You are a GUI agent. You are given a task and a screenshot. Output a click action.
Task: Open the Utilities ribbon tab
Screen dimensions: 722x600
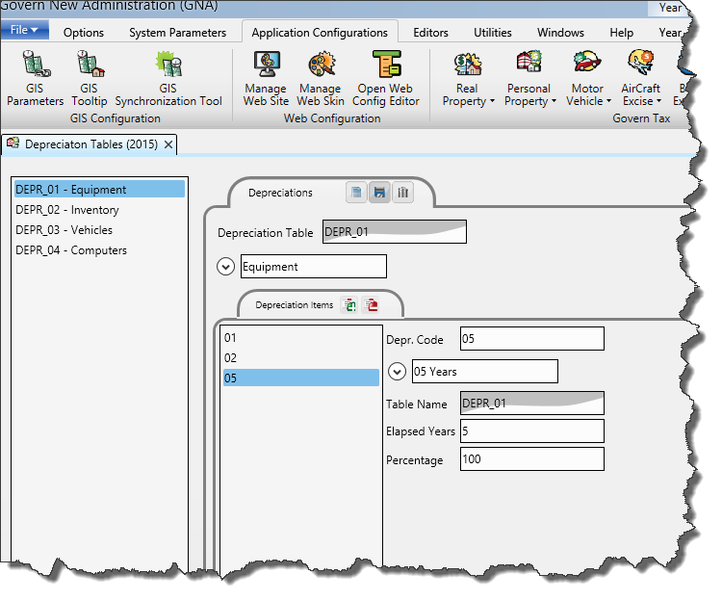coord(492,33)
